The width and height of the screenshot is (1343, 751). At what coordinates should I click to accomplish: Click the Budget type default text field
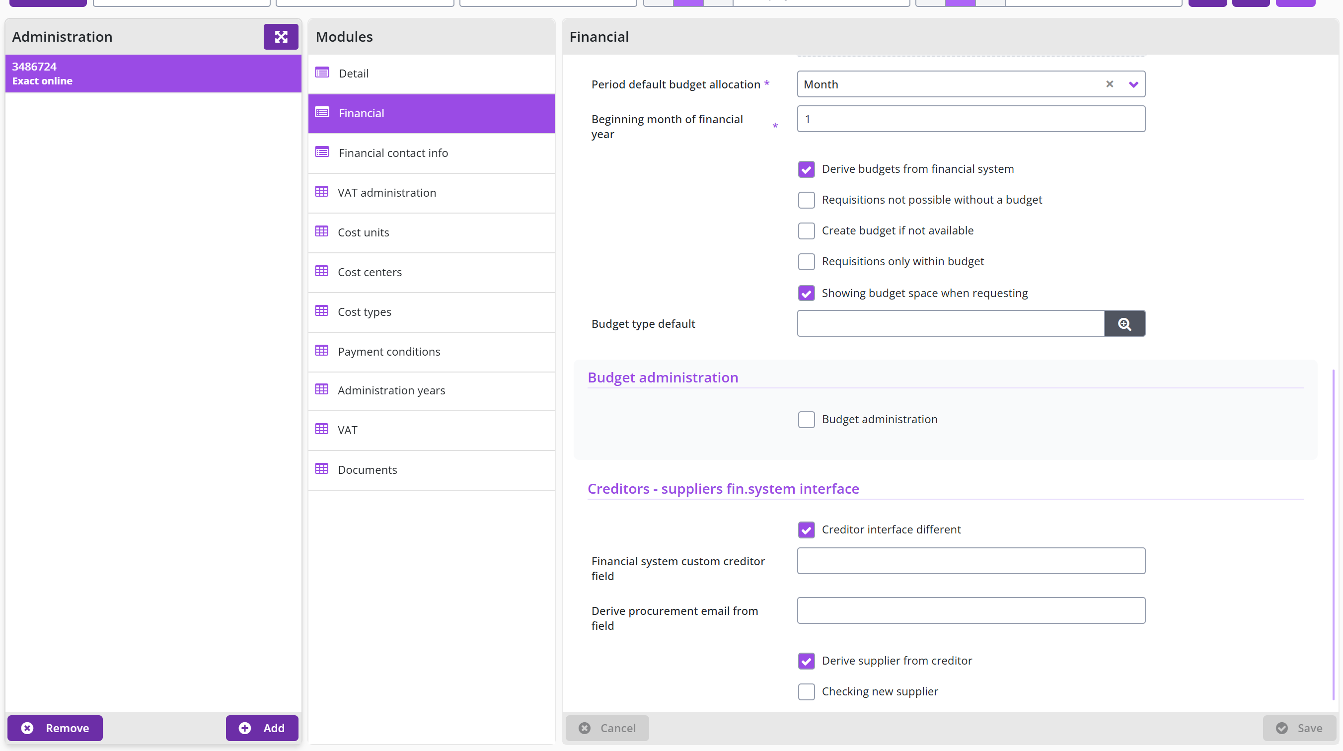click(x=951, y=323)
